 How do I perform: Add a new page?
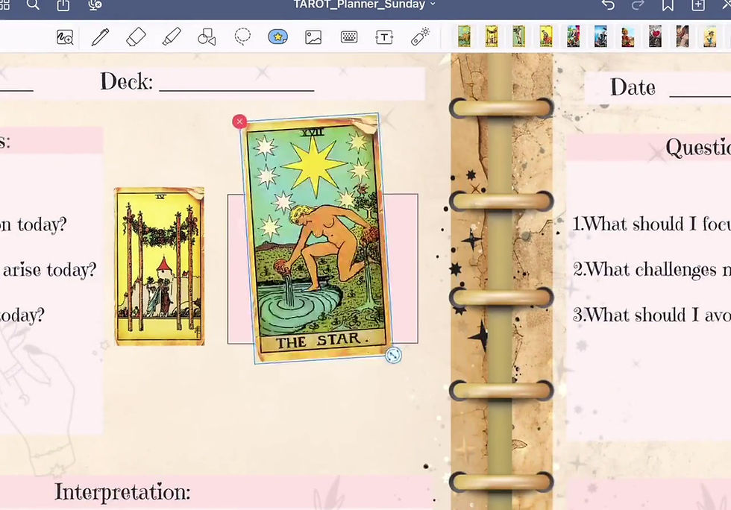[x=698, y=5]
